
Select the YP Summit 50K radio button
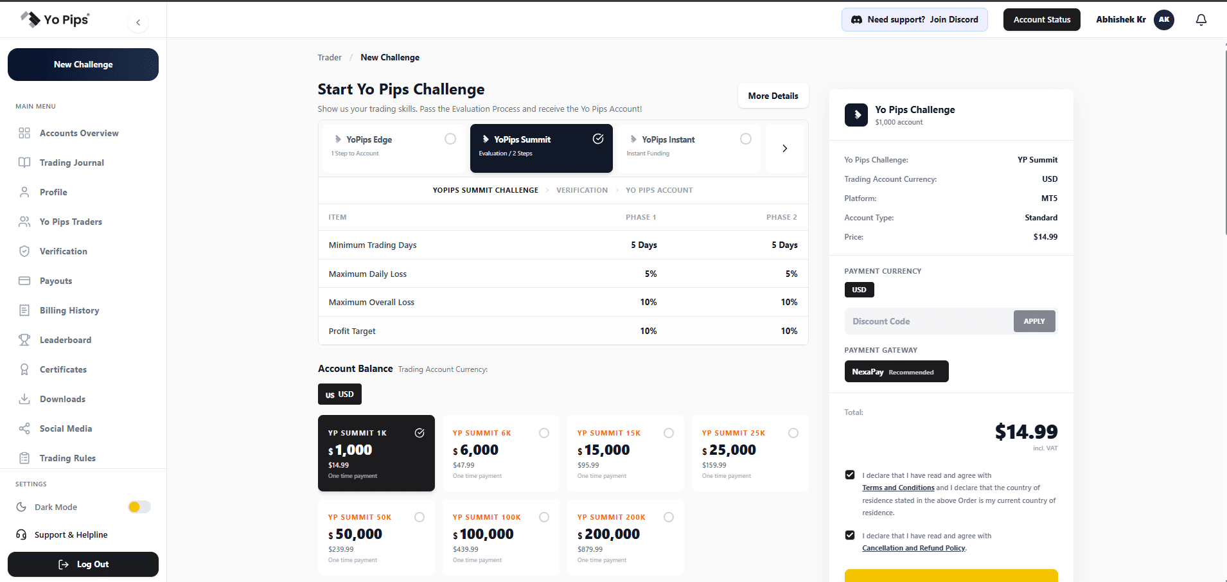pyautogui.click(x=419, y=517)
